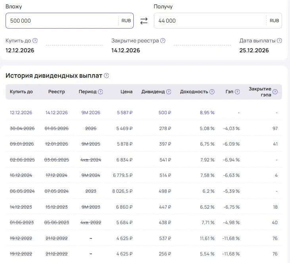Viewport: 290px width, 263px height.
Task: Click gap value -6,94 %
Action: (x=231, y=160)
